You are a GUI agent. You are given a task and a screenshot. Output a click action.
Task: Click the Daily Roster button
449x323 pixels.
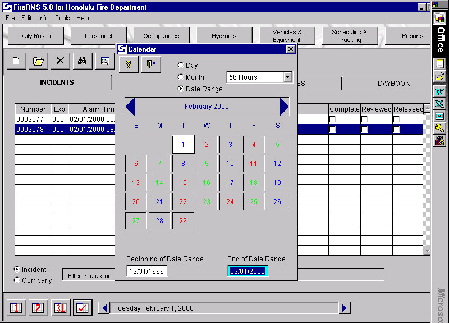point(35,36)
